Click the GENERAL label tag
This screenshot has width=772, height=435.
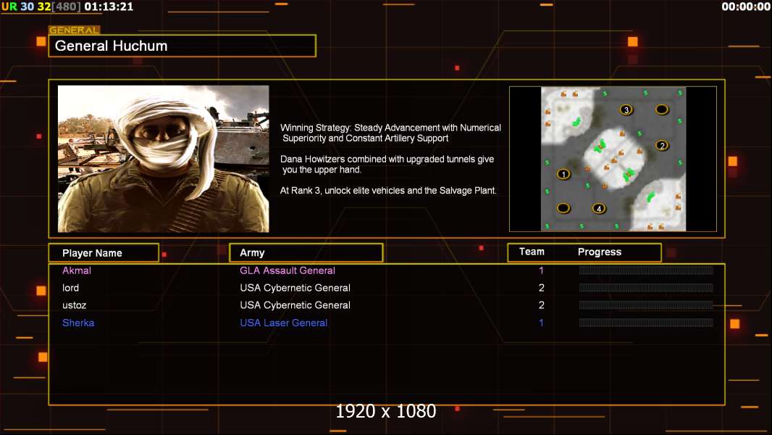tap(75, 30)
